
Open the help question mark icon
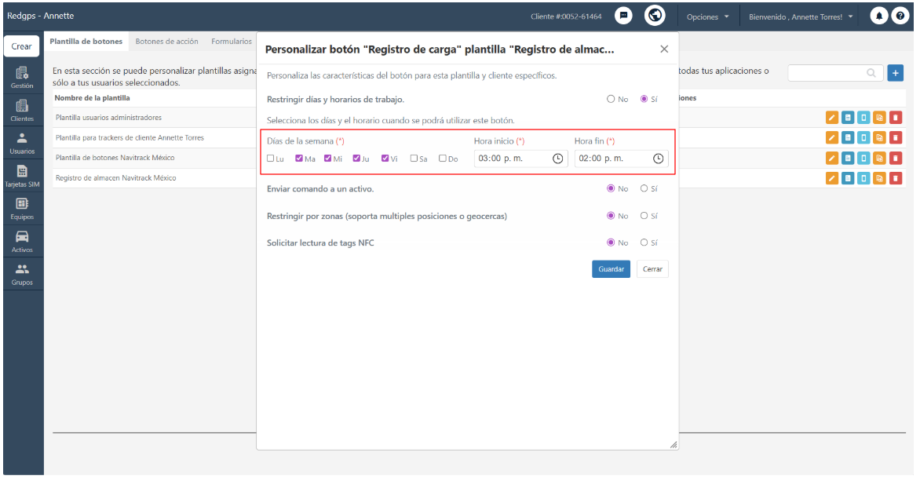click(900, 16)
